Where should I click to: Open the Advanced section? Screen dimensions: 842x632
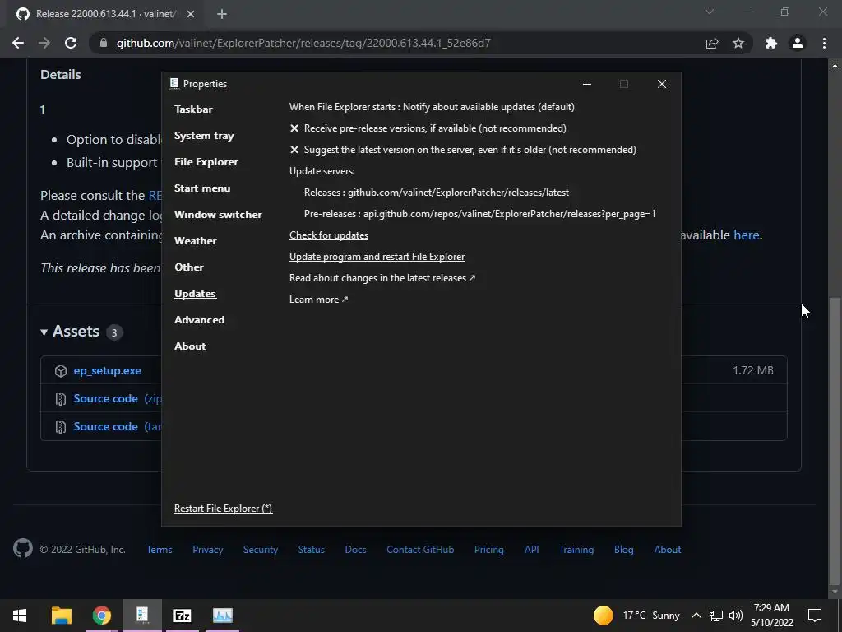(x=199, y=320)
